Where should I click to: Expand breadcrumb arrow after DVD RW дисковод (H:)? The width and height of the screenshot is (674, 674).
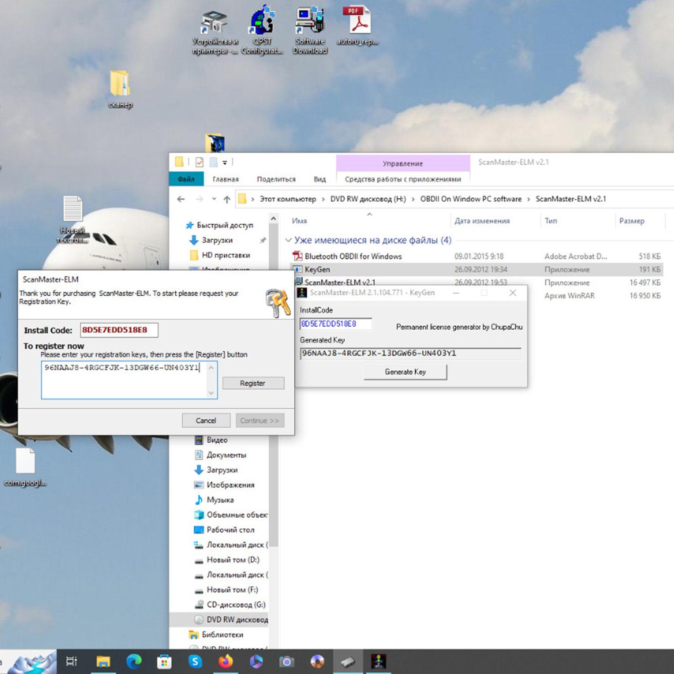click(x=413, y=199)
